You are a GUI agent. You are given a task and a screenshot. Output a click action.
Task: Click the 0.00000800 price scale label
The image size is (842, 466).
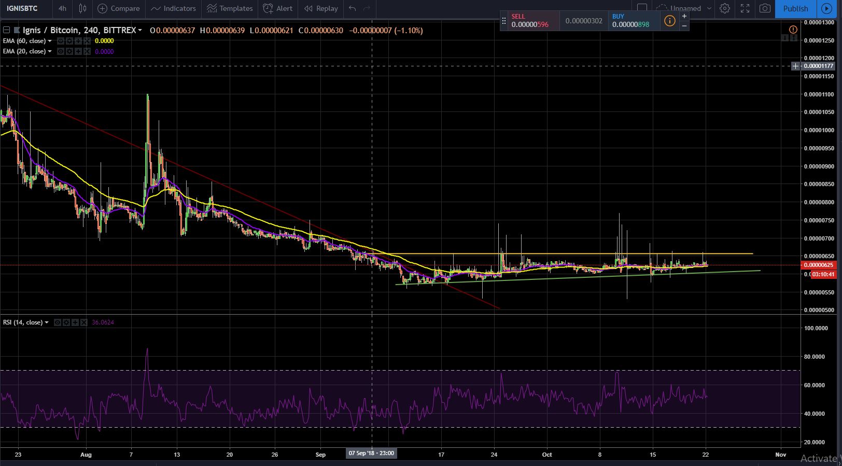coord(819,202)
